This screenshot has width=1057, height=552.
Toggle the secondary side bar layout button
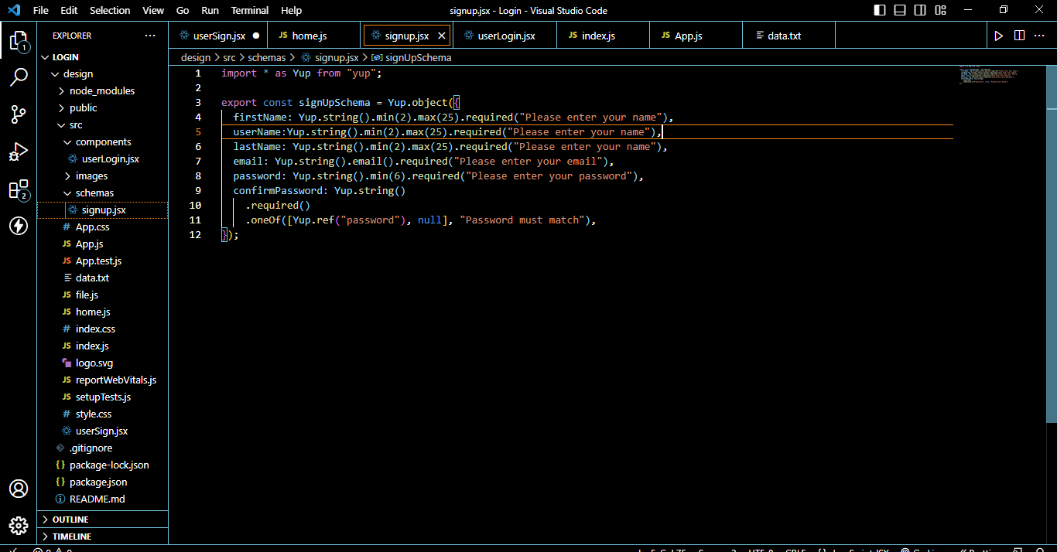920,11
